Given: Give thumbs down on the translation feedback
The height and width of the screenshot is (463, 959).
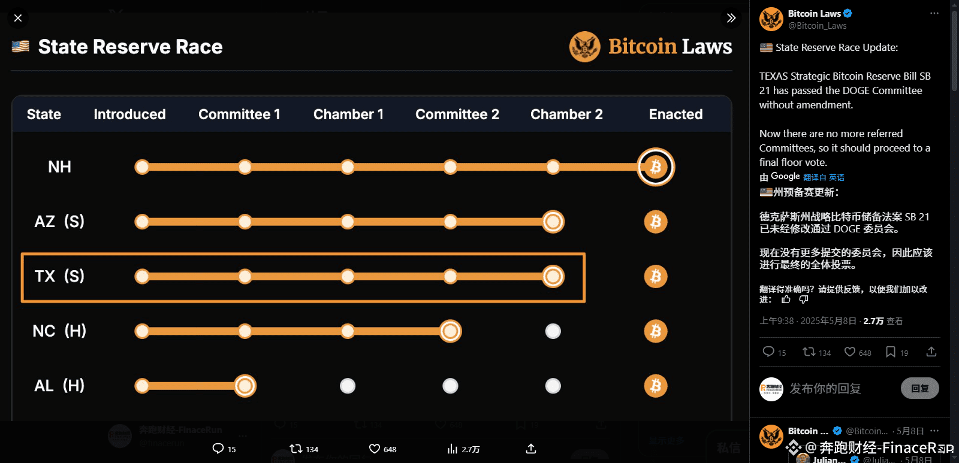Looking at the screenshot, I should (x=803, y=299).
